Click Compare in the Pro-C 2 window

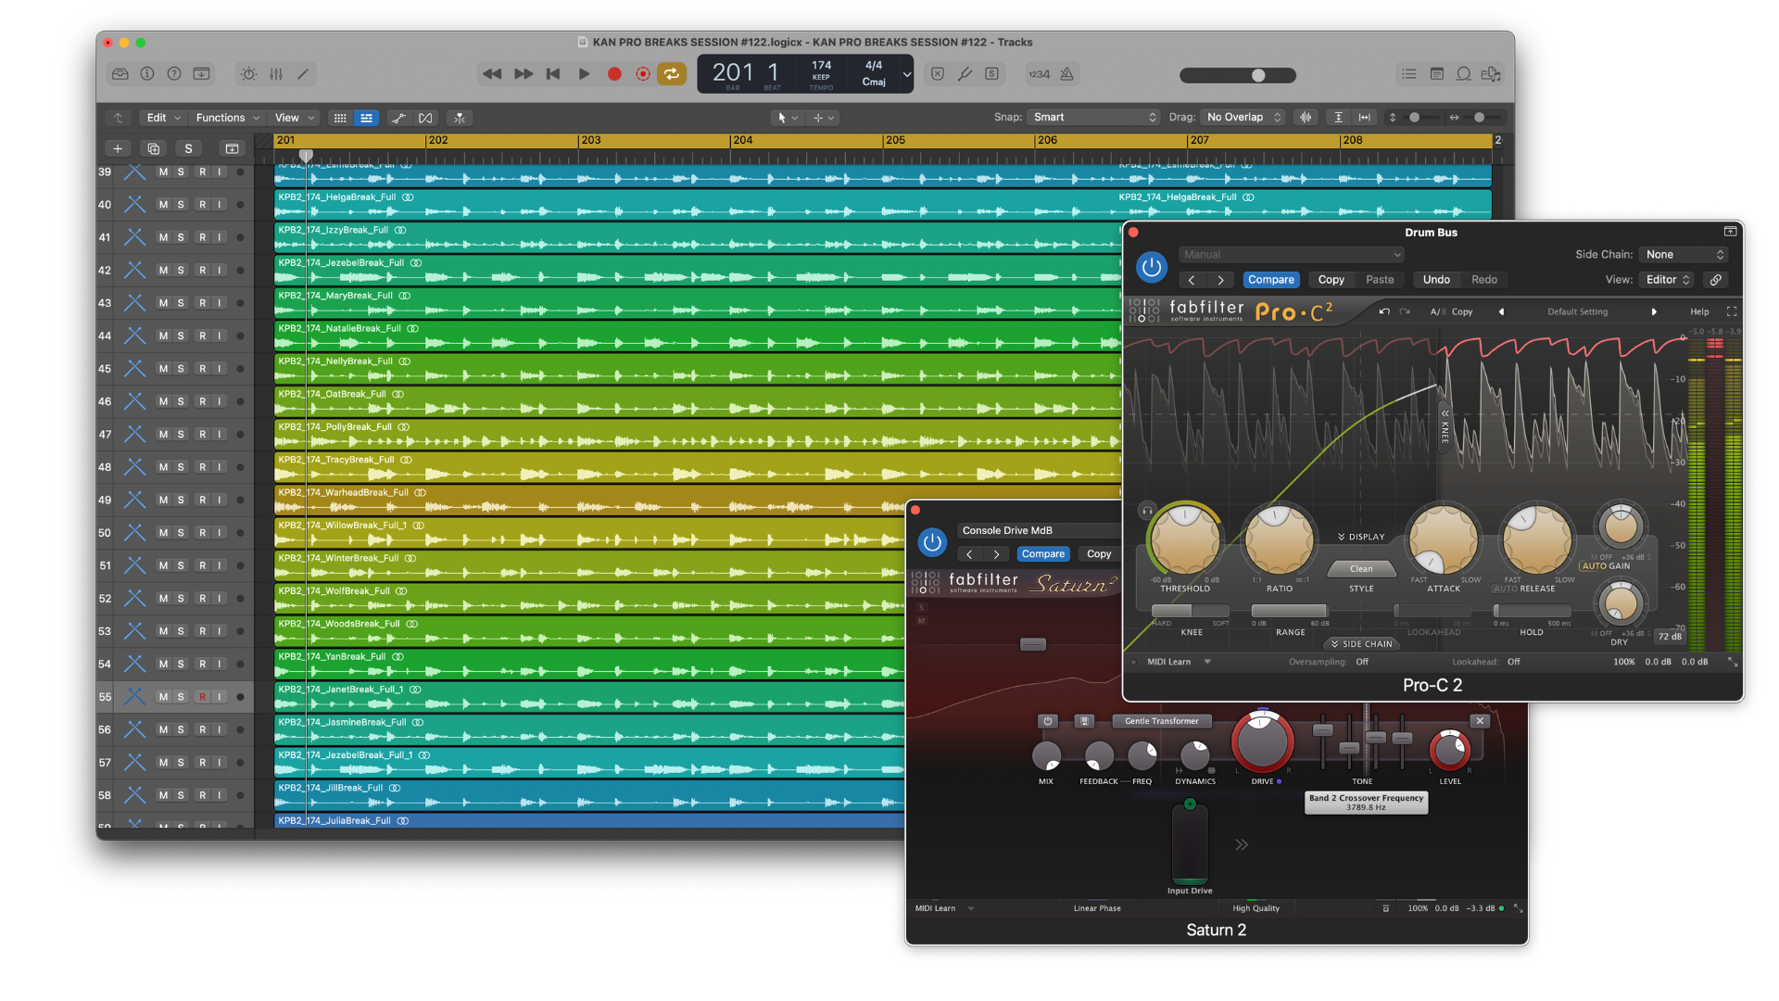click(x=1270, y=280)
